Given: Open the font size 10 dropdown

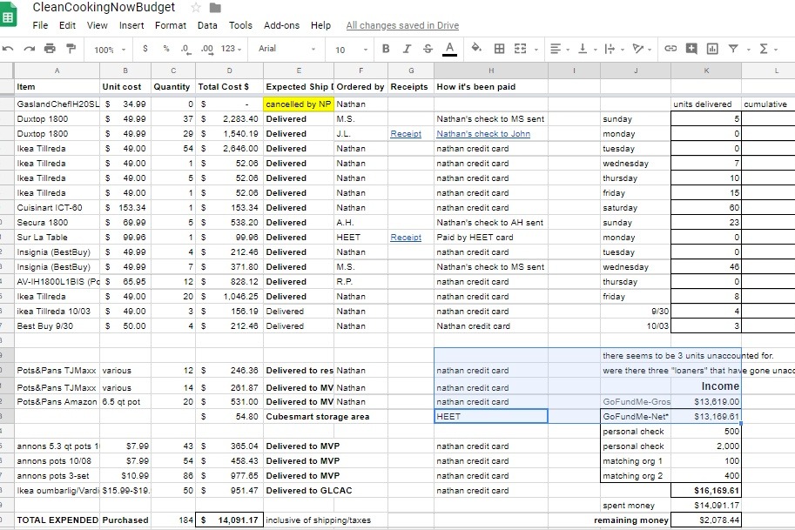Looking at the screenshot, I should pos(351,49).
